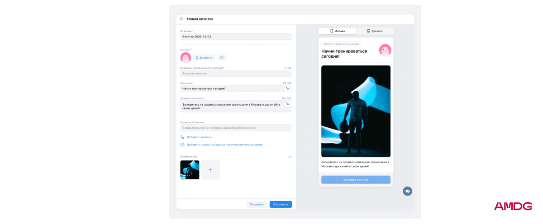Click the Укажите контакт preview button
The height and width of the screenshot is (224, 543).
356,179
